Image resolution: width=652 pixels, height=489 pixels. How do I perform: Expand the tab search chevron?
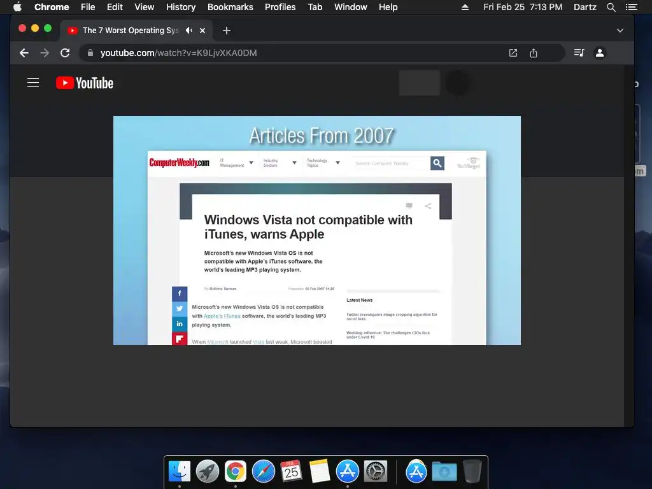coord(620,31)
